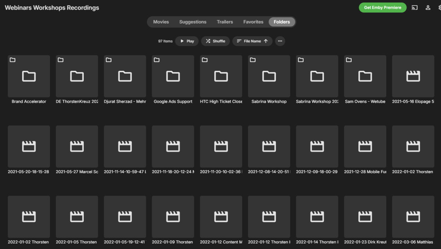Viewport: 441px width, 249px height.
Task: Open the Djurat Sherzad folder icon
Action: point(125,76)
